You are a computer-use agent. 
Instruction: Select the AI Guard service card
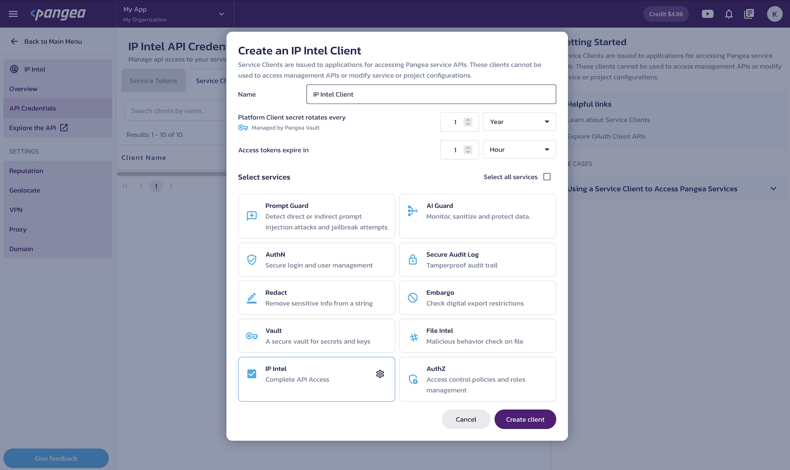click(x=477, y=216)
